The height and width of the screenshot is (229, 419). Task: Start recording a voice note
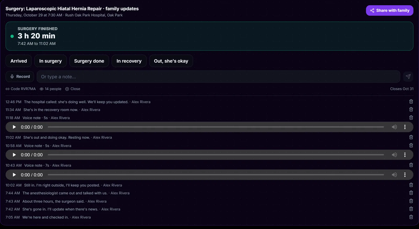(x=20, y=76)
